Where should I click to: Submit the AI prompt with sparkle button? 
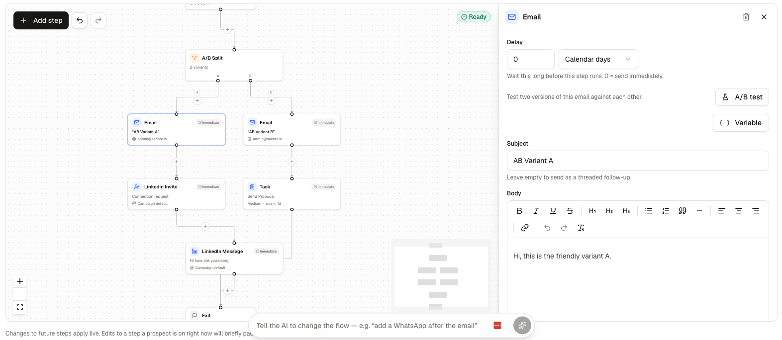(x=522, y=326)
